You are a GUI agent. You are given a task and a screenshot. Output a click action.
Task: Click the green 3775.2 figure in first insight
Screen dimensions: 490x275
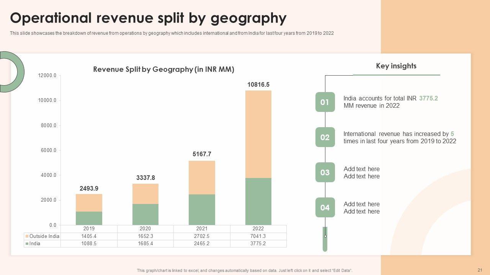tap(428, 99)
